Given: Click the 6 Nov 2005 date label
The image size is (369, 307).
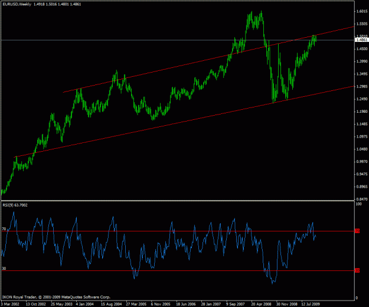Looking at the screenshot, I should pyautogui.click(x=161, y=304).
